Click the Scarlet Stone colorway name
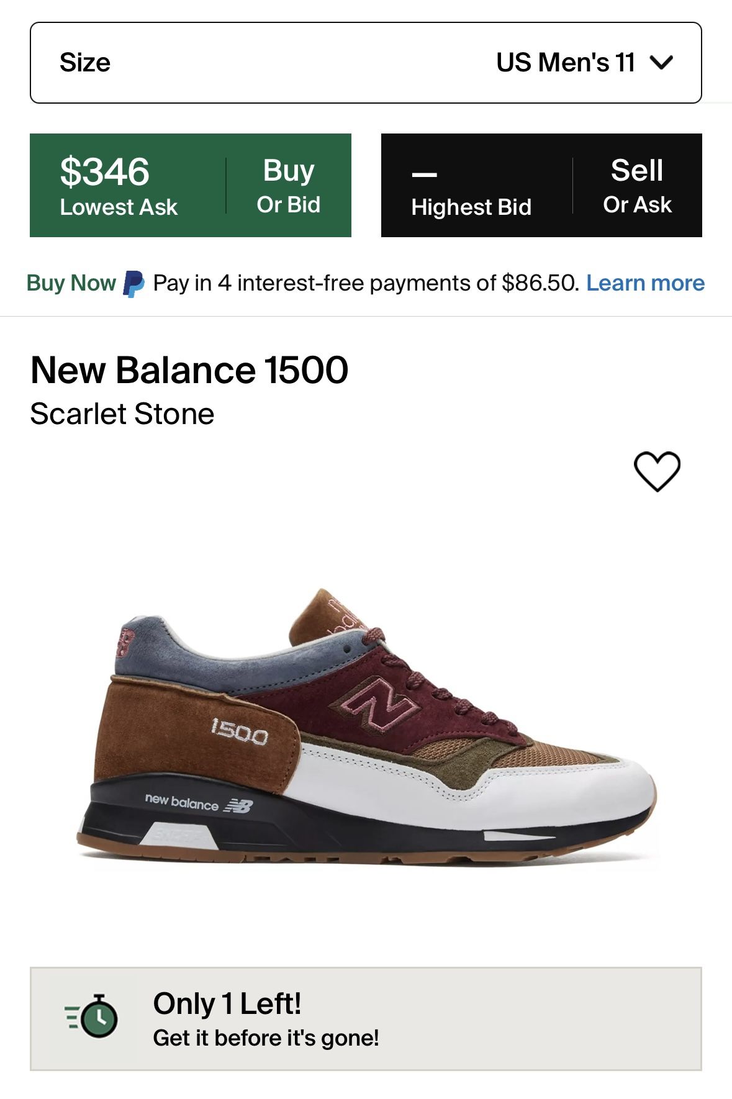Viewport: 732px width, 1099px height. click(122, 413)
